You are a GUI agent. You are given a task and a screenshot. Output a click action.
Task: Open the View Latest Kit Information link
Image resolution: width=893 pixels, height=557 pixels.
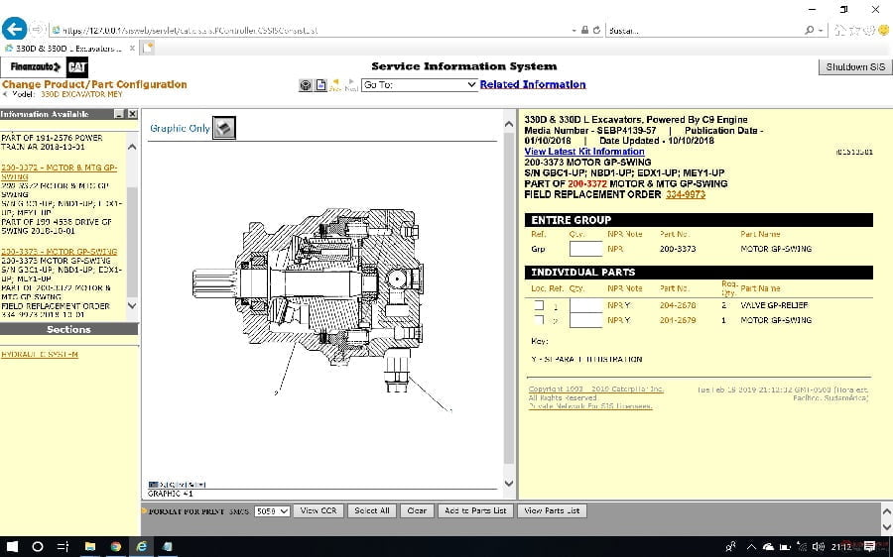point(584,152)
